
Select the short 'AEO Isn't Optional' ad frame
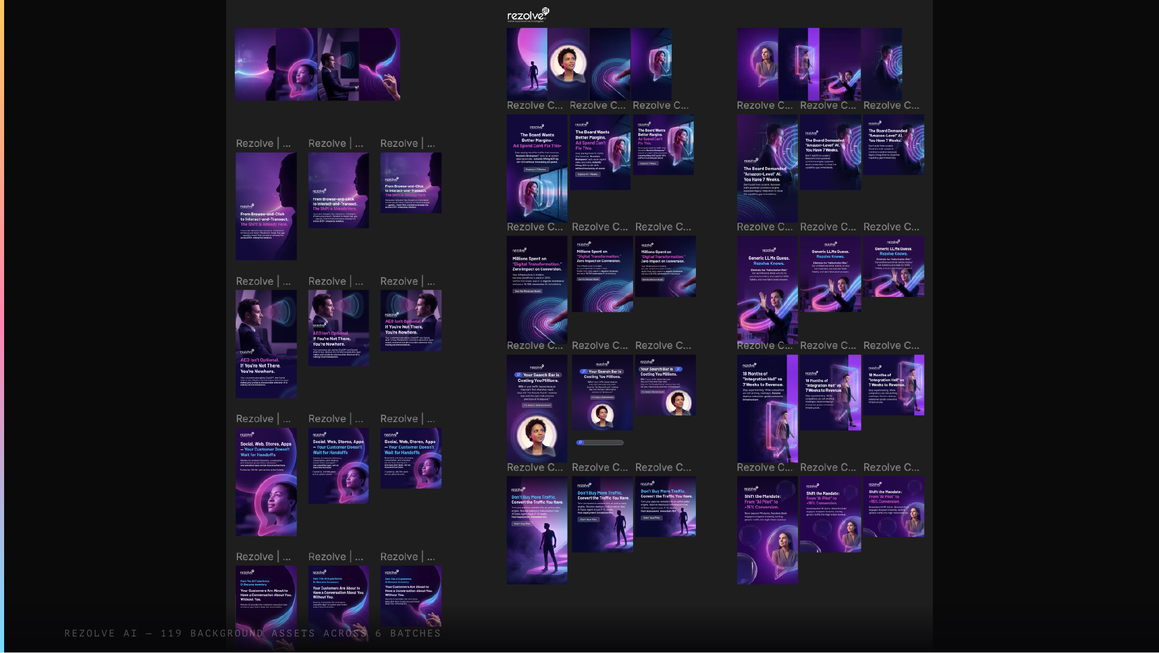tap(411, 320)
